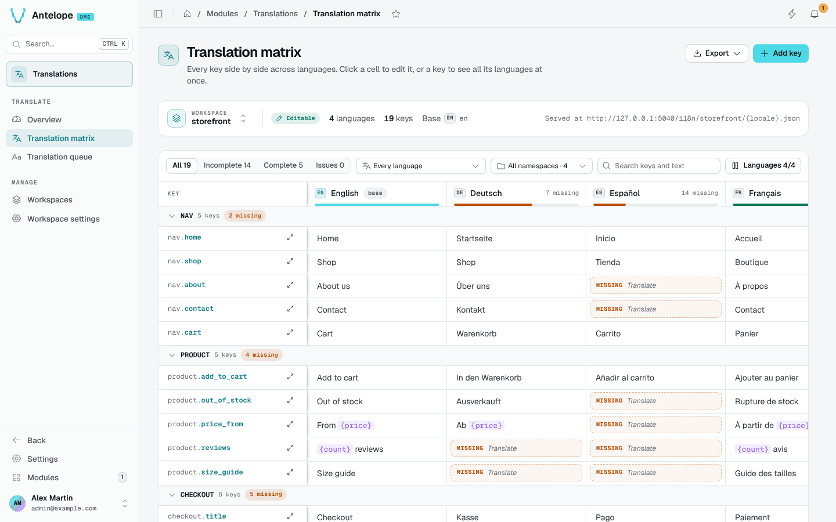The height and width of the screenshot is (522, 836).
Task: Collapse the NAV key group
Action: tap(171, 216)
